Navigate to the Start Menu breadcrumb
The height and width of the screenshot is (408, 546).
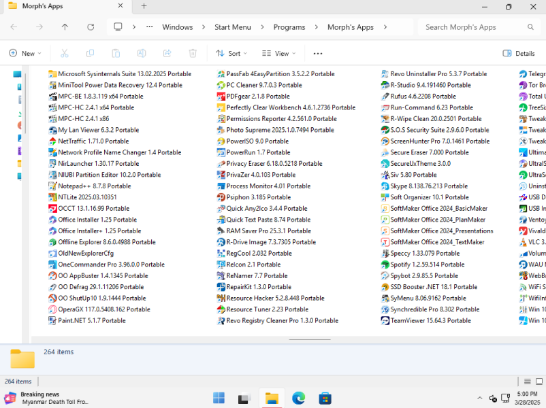233,27
